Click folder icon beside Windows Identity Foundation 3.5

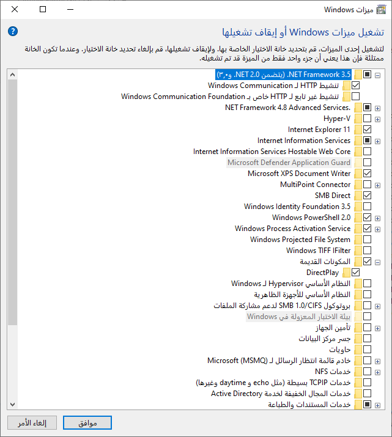(x=358, y=207)
